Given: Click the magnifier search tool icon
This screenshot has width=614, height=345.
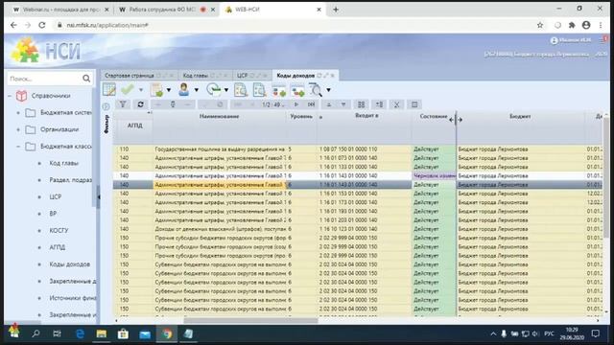Looking at the screenshot, I should (316, 89).
